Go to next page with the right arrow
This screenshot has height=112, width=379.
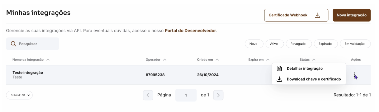pos(218,95)
